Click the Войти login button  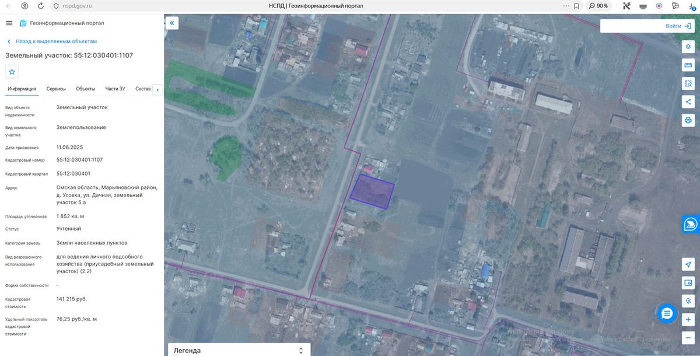click(x=678, y=26)
